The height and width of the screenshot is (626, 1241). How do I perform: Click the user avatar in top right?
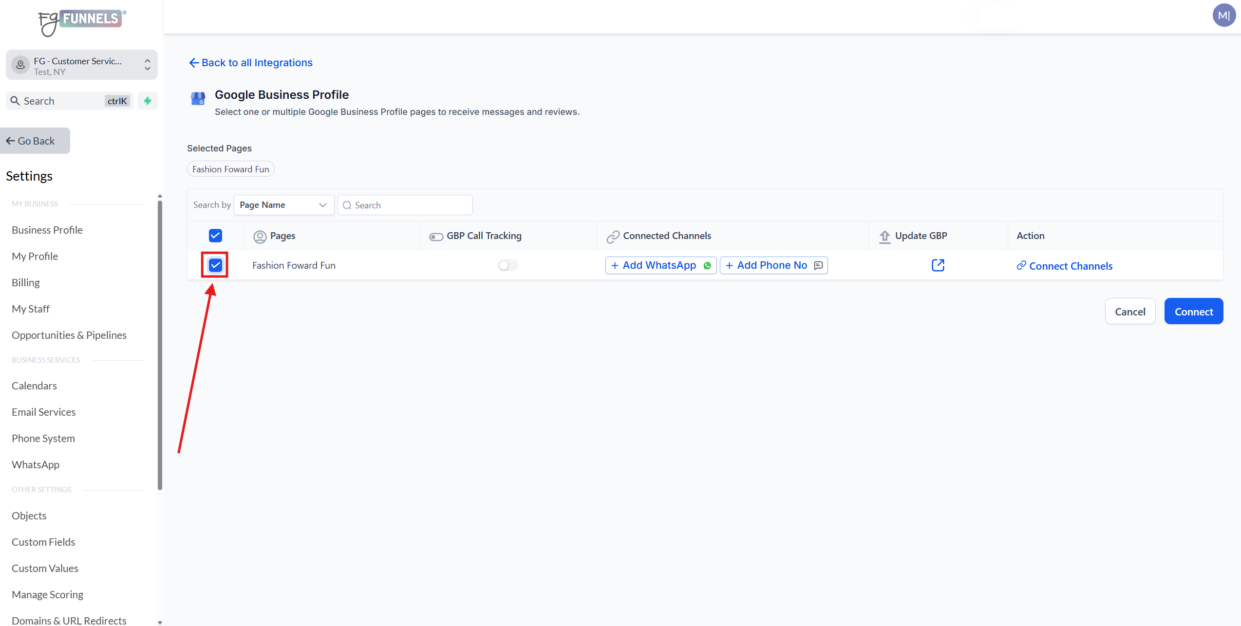pyautogui.click(x=1223, y=16)
